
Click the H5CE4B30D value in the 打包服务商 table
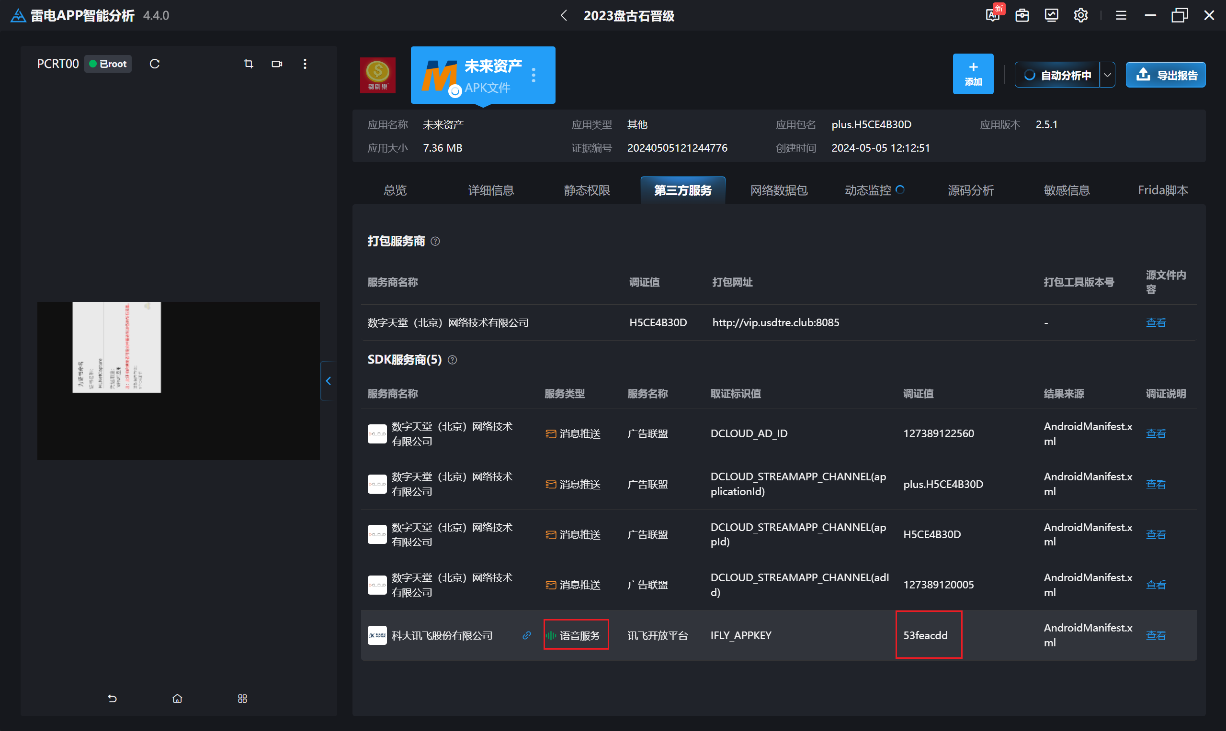pyautogui.click(x=658, y=322)
